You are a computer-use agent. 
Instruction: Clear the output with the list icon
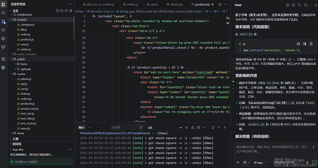(x=187, y=127)
